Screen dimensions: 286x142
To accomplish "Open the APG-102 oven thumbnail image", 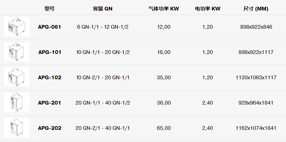I will click(17, 77).
